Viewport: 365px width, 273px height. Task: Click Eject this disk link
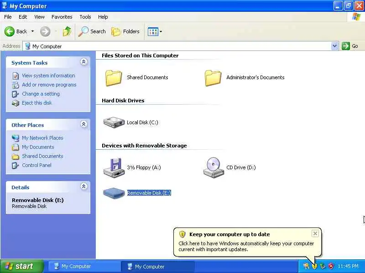click(x=37, y=103)
